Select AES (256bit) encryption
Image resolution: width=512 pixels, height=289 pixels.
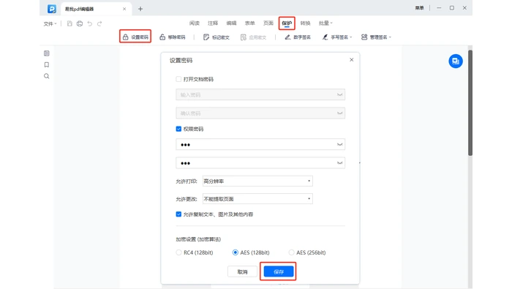click(x=291, y=252)
